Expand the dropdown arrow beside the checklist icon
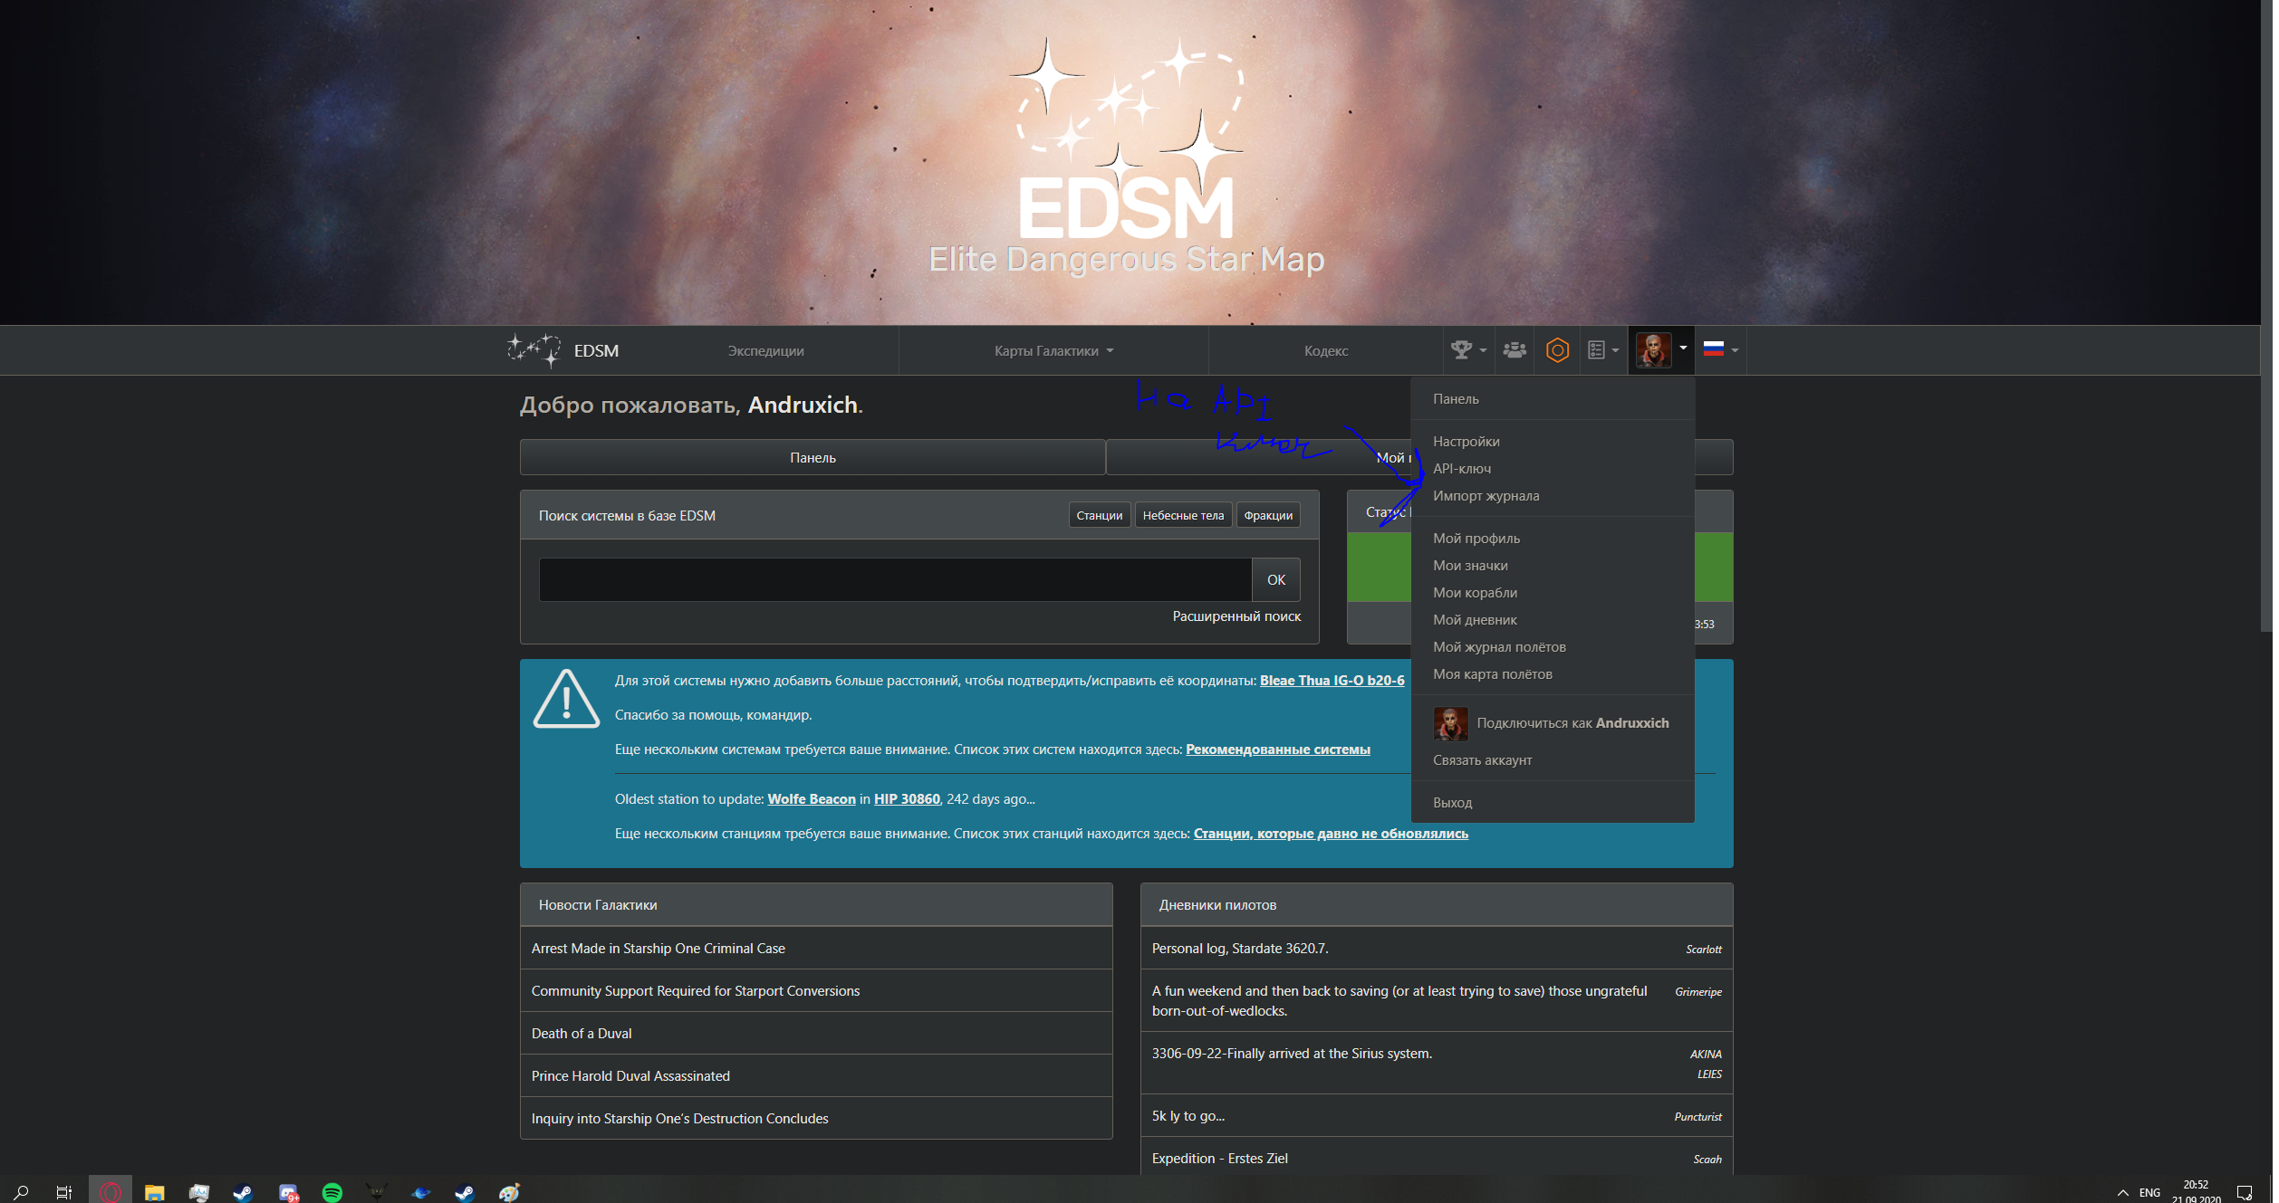Screen dimensions: 2279x1203 [x=1615, y=350]
